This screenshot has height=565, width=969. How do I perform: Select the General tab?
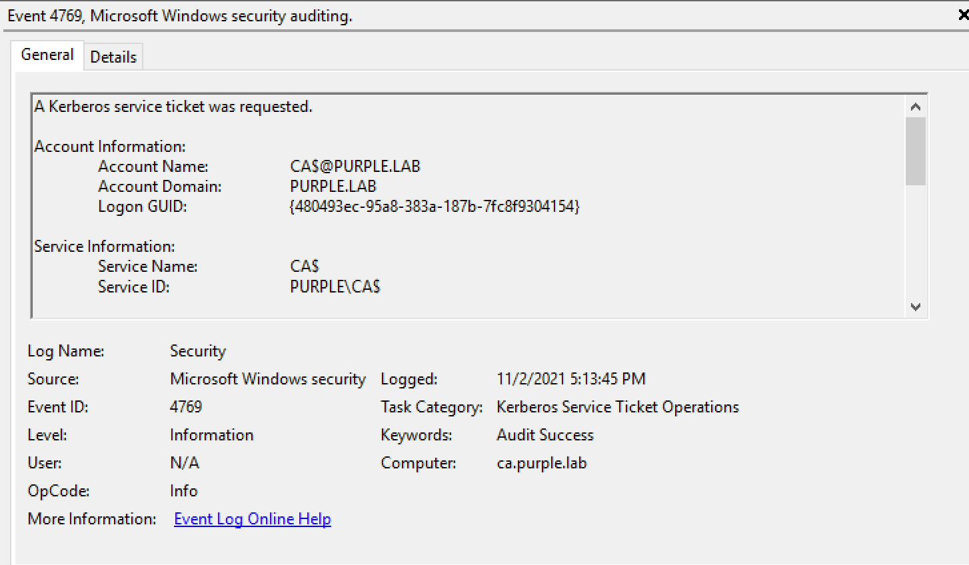47,55
